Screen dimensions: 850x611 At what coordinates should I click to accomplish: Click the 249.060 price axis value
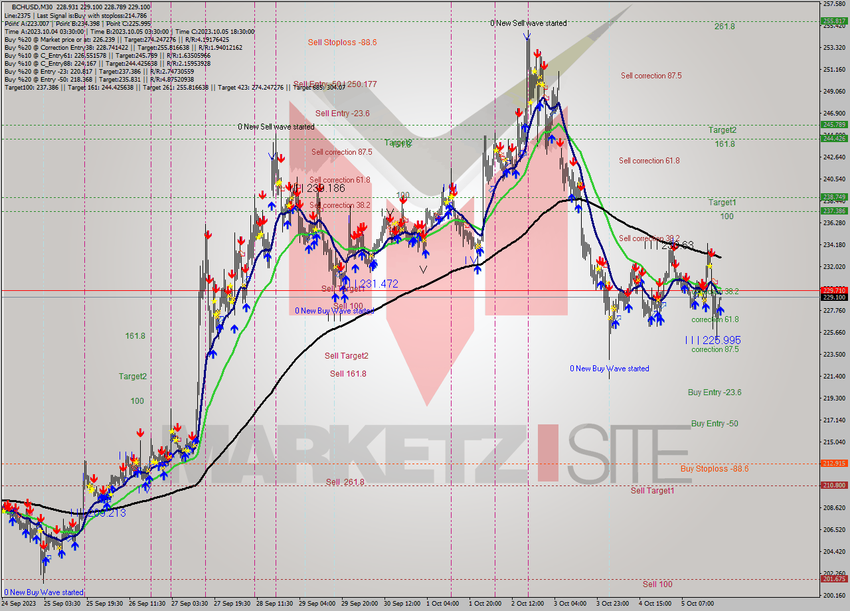coord(834,92)
